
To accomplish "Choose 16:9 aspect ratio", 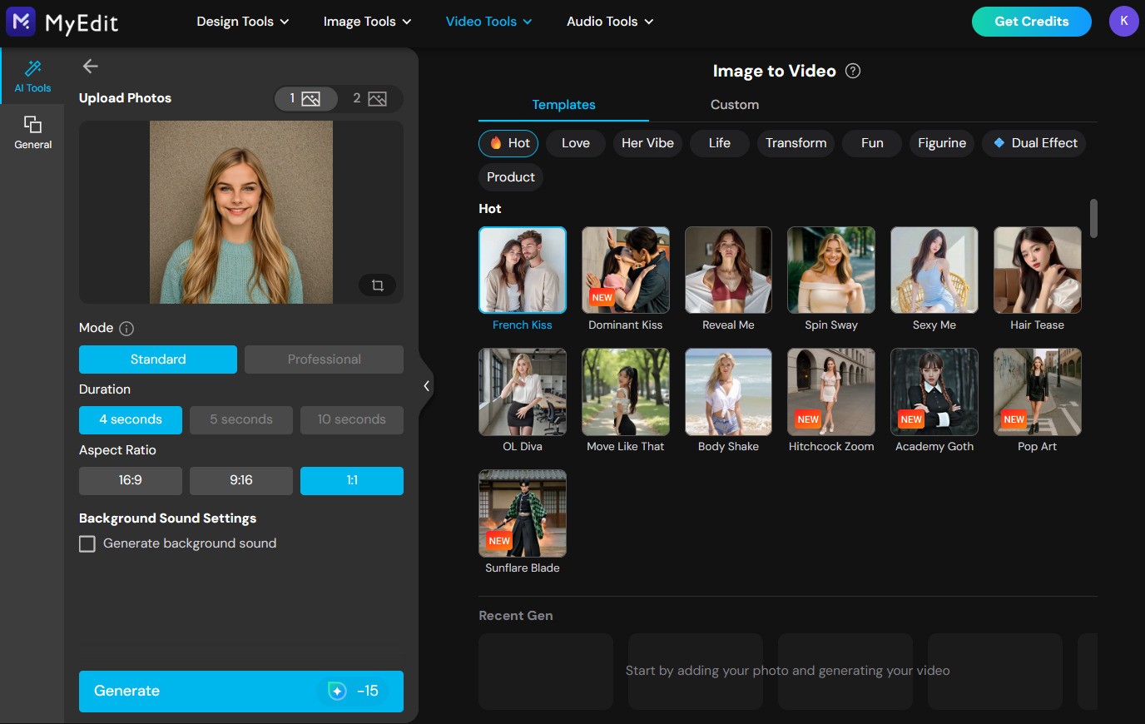I will [131, 481].
